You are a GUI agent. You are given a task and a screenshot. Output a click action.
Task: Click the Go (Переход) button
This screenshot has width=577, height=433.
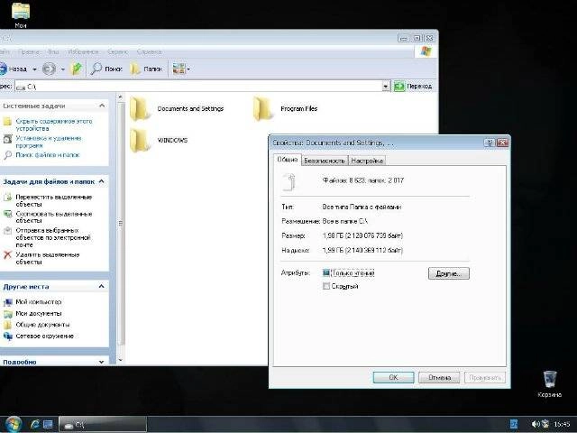pos(413,87)
